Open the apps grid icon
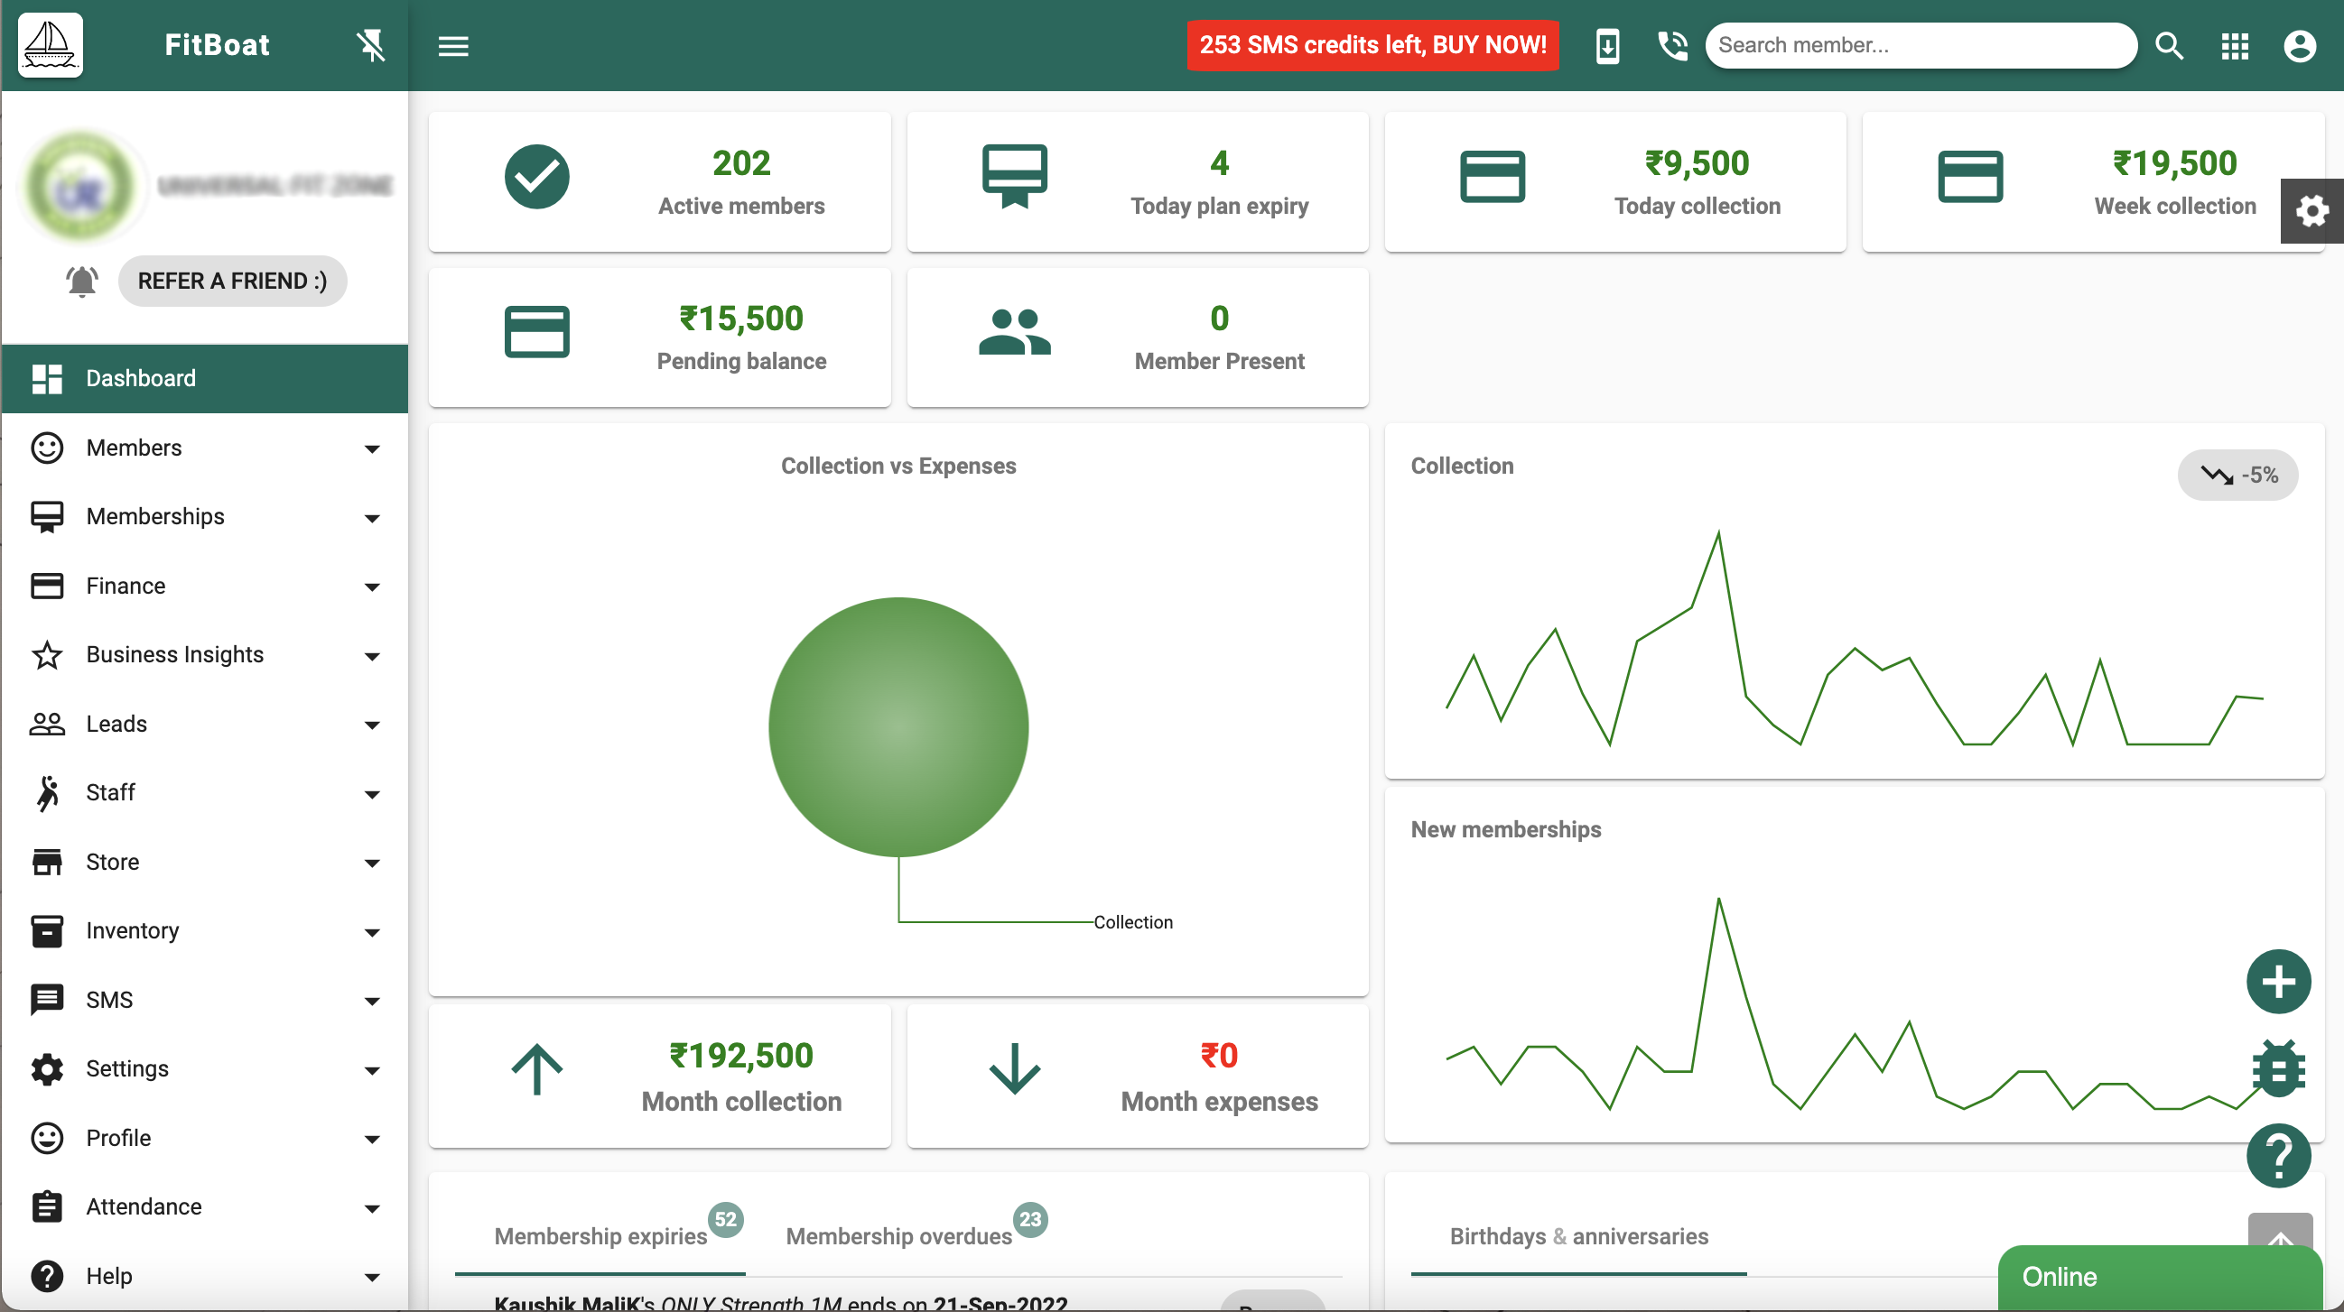Screen dimensions: 2344x1312 coord(2235,45)
